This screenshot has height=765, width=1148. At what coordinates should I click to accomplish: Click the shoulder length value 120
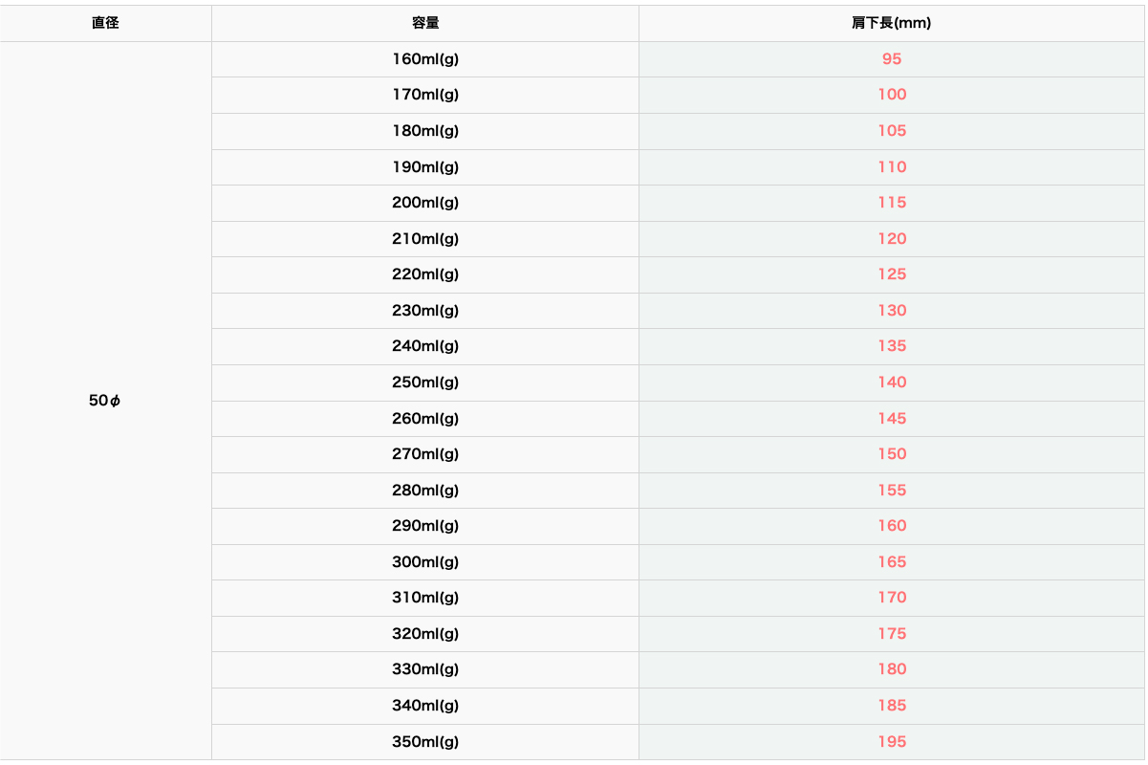click(x=892, y=239)
